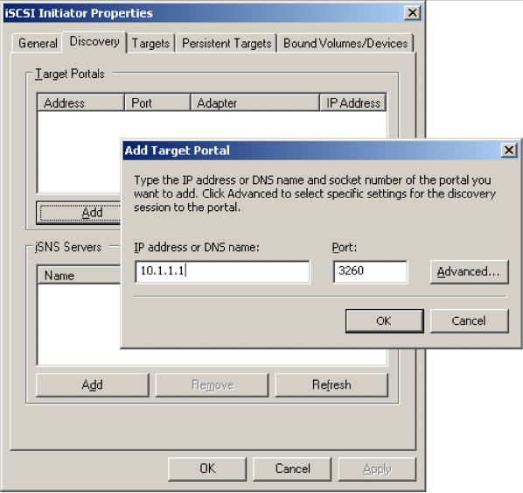Click the Adapter column header
The width and height of the screenshot is (523, 493).
click(x=255, y=102)
